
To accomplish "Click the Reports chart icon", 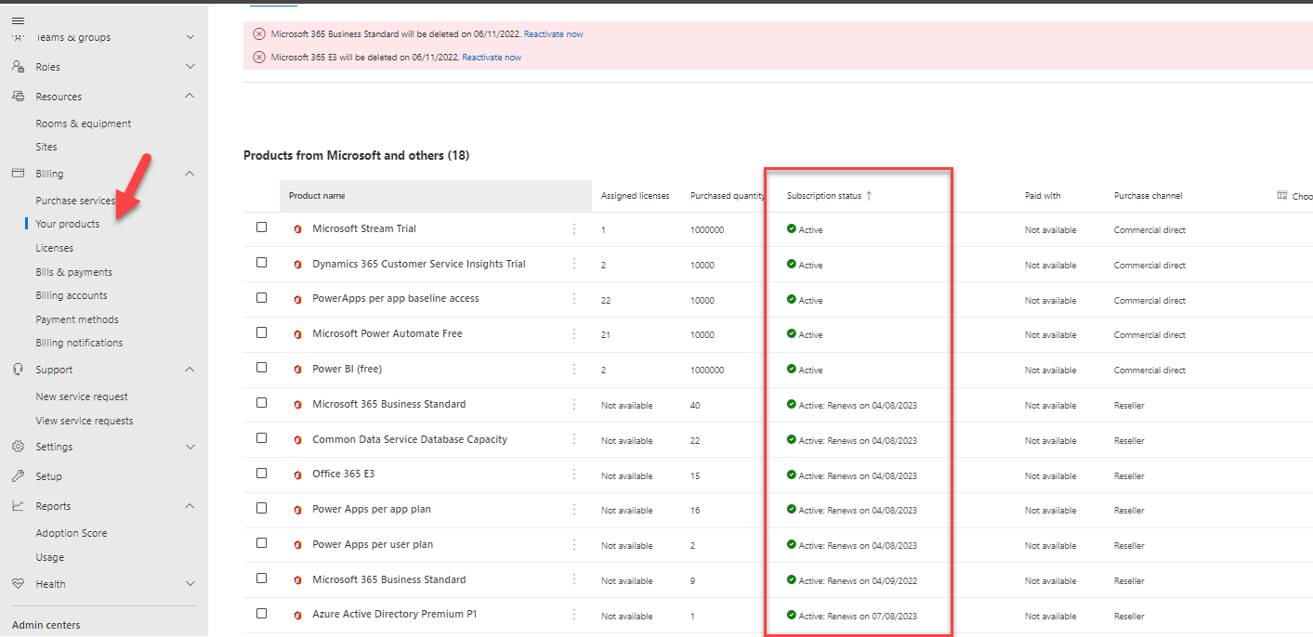I will click(x=18, y=506).
